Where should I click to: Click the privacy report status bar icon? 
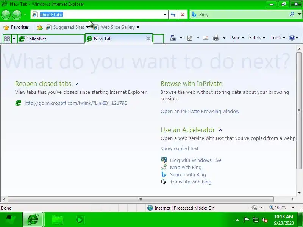click(254, 208)
